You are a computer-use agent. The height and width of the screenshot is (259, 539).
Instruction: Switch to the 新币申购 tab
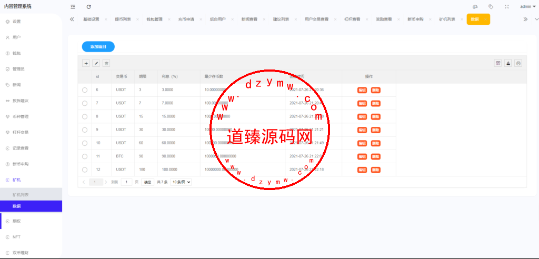pos(415,19)
